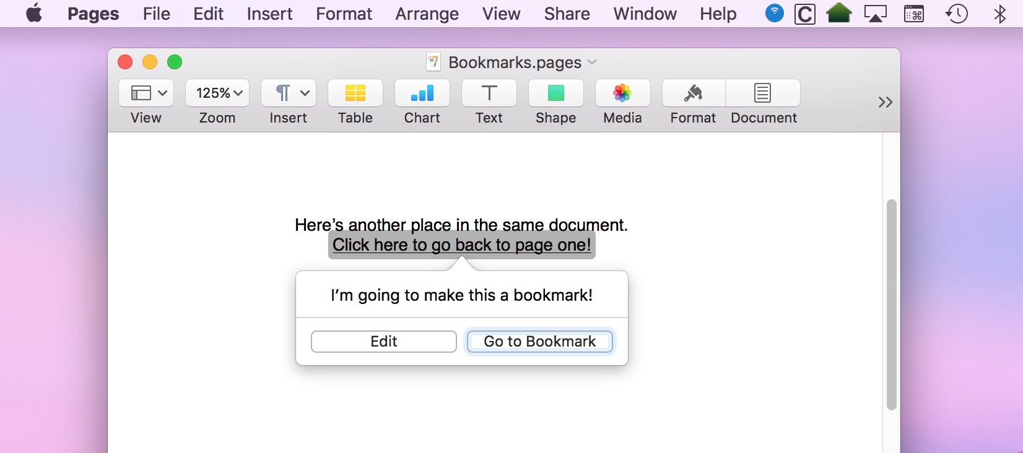The height and width of the screenshot is (453, 1023).
Task: Open the View menu in menu bar
Action: click(x=502, y=14)
